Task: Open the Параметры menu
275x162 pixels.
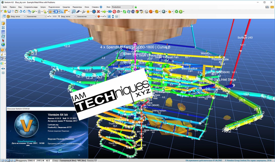Action: coord(77,7)
